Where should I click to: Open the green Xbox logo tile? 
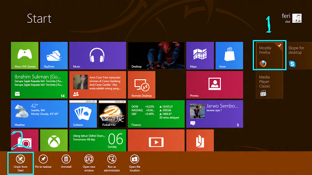(x=54, y=140)
